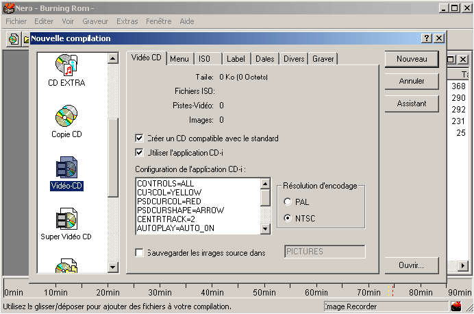The height and width of the screenshot is (314, 474).
Task: Click the AUTOPLAY=AUTO_ON configuration line
Action: tap(175, 228)
